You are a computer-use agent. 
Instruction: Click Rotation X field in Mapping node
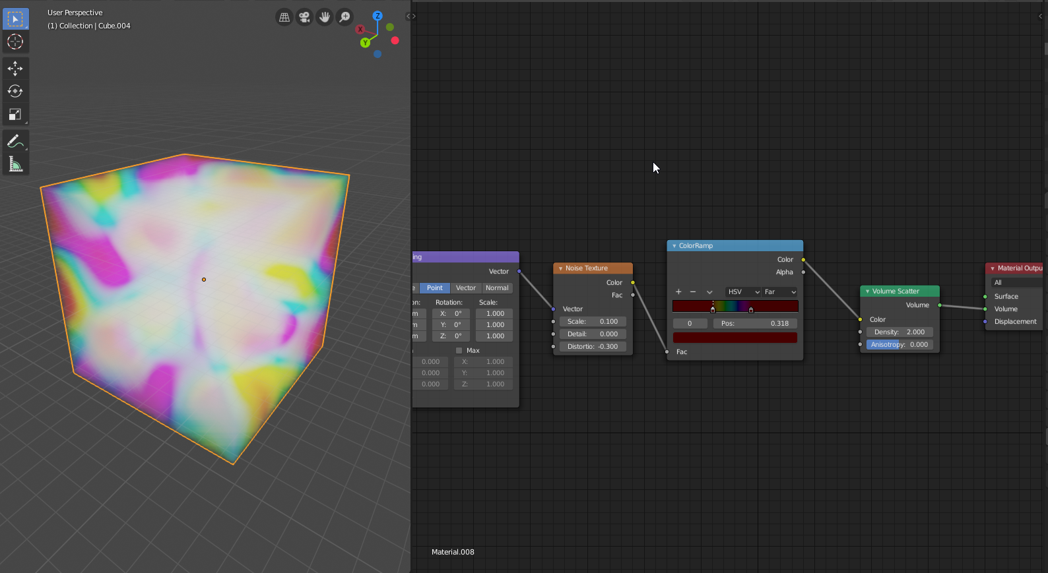[x=451, y=313]
